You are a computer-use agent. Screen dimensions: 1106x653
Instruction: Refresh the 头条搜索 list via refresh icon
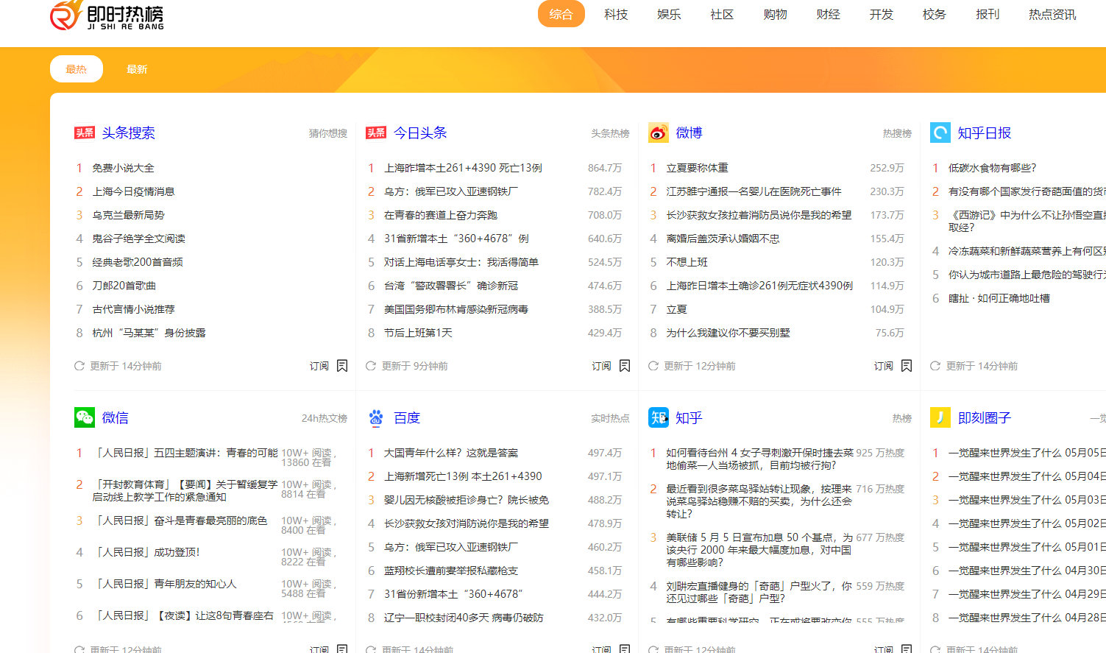[x=79, y=366]
